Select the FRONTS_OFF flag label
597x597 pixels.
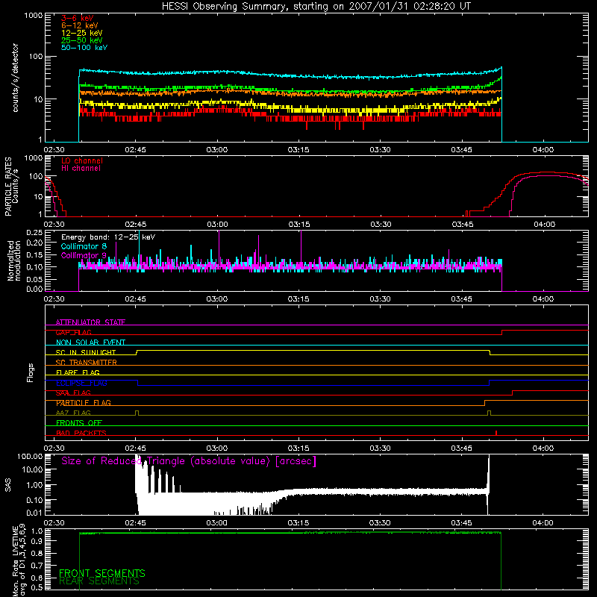point(79,423)
